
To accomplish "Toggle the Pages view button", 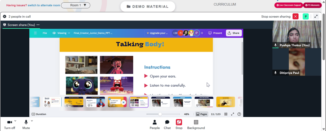I will pos(202,114).
